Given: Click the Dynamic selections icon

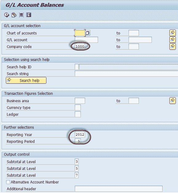Looking at the screenshot, I should (22, 15).
